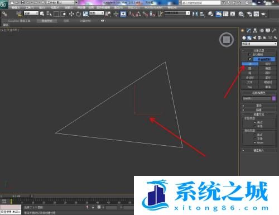Click the 线 (Line) button
The width and height of the screenshot is (279, 215).
pyautogui.click(x=250, y=64)
